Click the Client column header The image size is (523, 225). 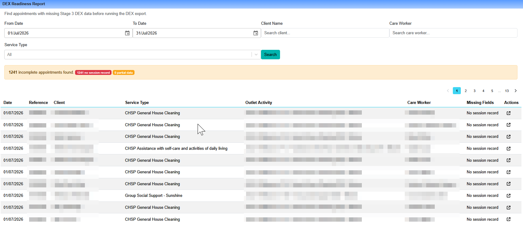coord(59,103)
